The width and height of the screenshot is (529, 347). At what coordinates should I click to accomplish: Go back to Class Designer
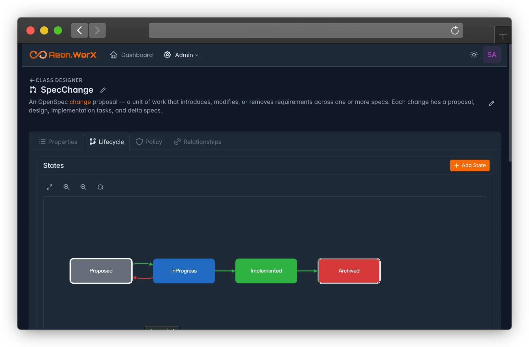[x=56, y=80]
